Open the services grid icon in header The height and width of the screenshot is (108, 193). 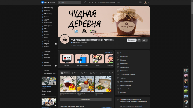pos(140,2)
